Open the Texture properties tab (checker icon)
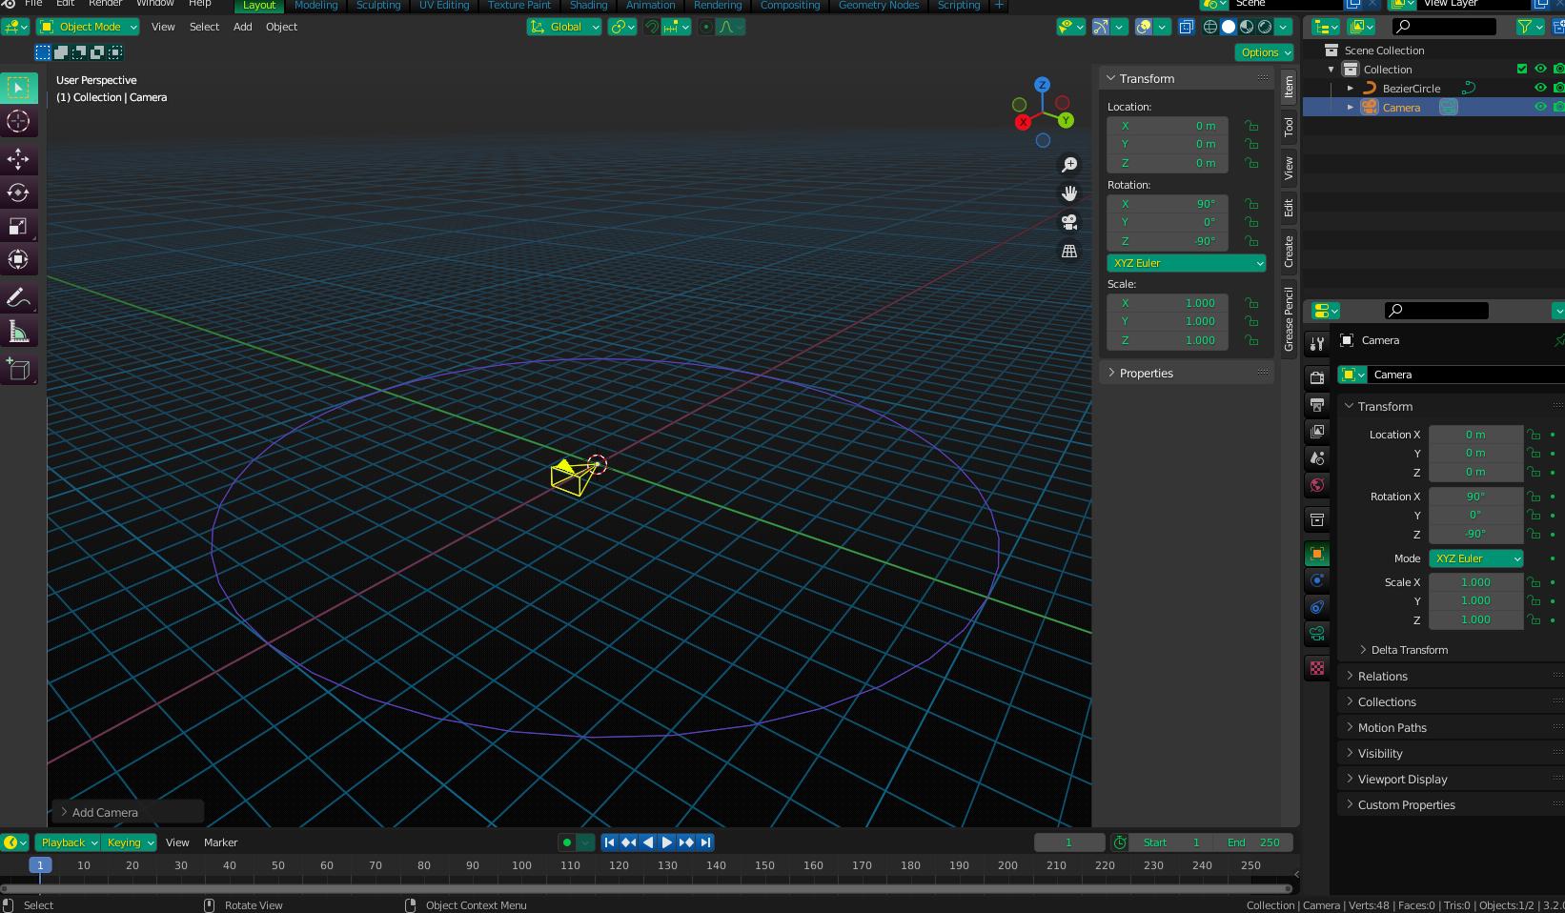This screenshot has width=1565, height=913. coord(1317,668)
